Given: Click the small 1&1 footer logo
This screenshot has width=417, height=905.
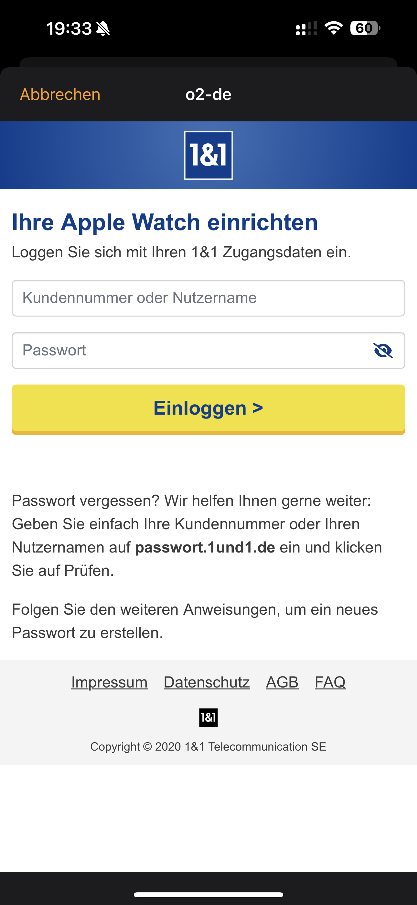Looking at the screenshot, I should click(x=208, y=717).
